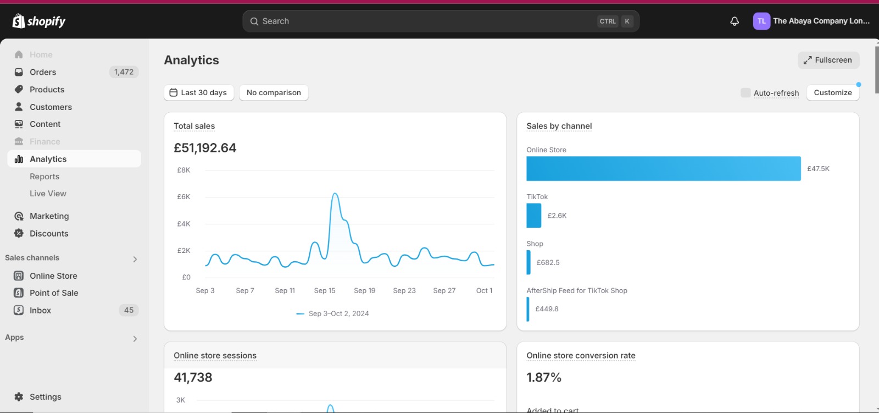Open Marketing target icon in sidebar
Viewport: 879px width, 413px height.
(19, 216)
